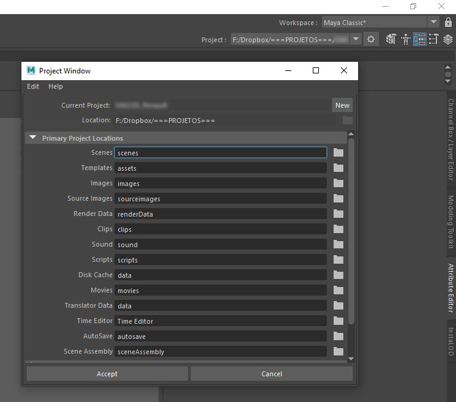Click the Workspace field showing Maya Classic
The width and height of the screenshot is (456, 402).
pos(374,23)
